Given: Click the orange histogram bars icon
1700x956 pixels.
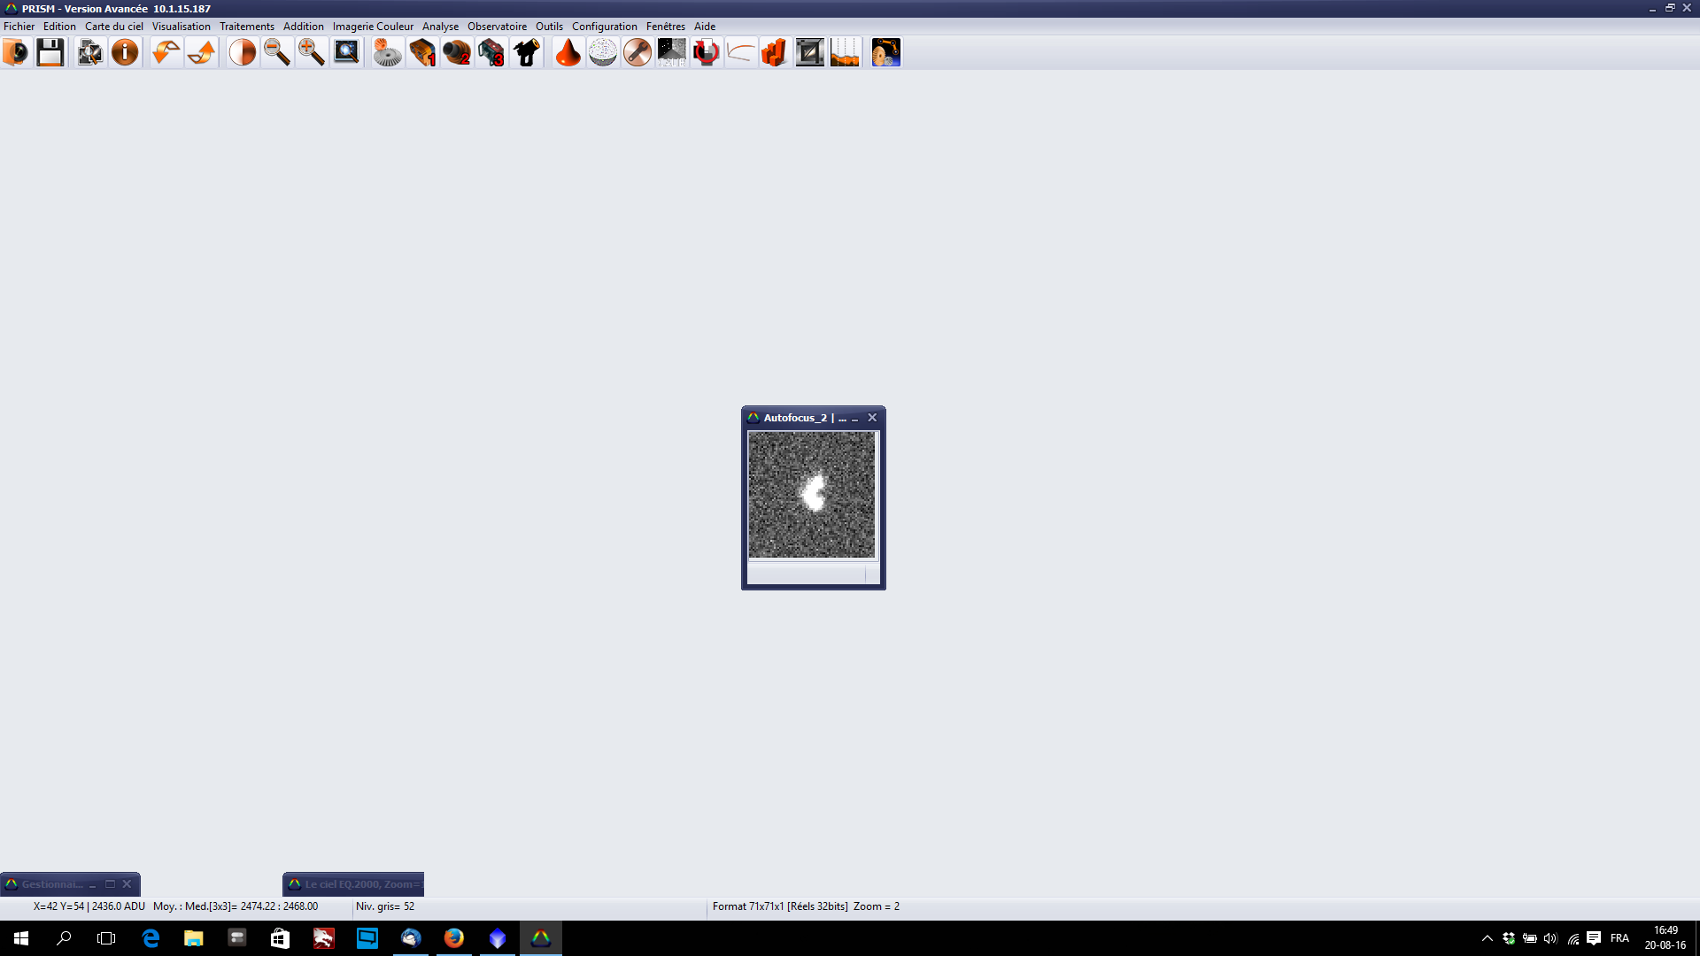Looking at the screenshot, I should pyautogui.click(x=775, y=53).
